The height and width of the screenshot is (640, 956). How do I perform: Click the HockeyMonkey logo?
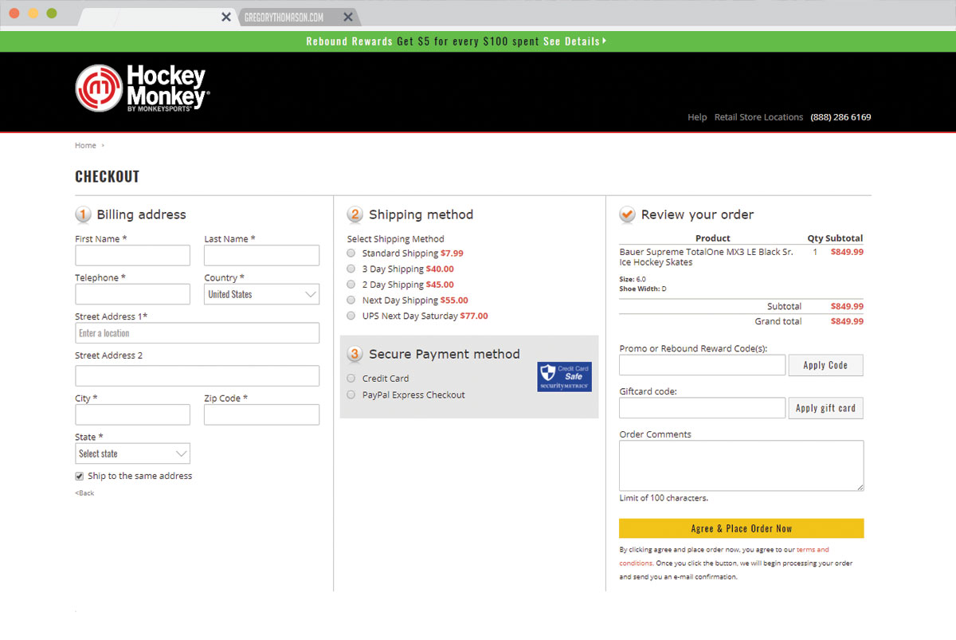pos(143,88)
